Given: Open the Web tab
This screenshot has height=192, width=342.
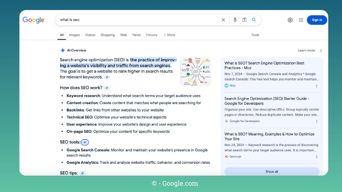Looking at the screenshot, I should (124, 35).
